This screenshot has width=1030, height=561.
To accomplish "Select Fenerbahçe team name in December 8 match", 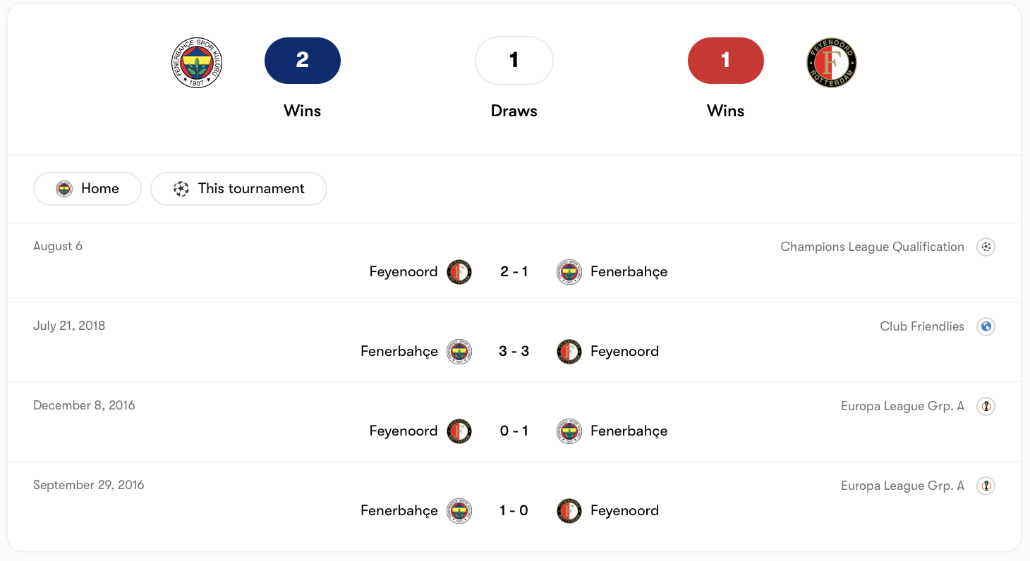I will 629,431.
